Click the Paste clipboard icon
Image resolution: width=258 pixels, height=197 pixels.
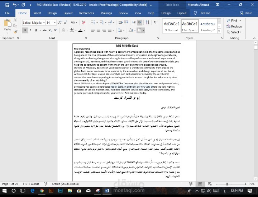[8, 23]
